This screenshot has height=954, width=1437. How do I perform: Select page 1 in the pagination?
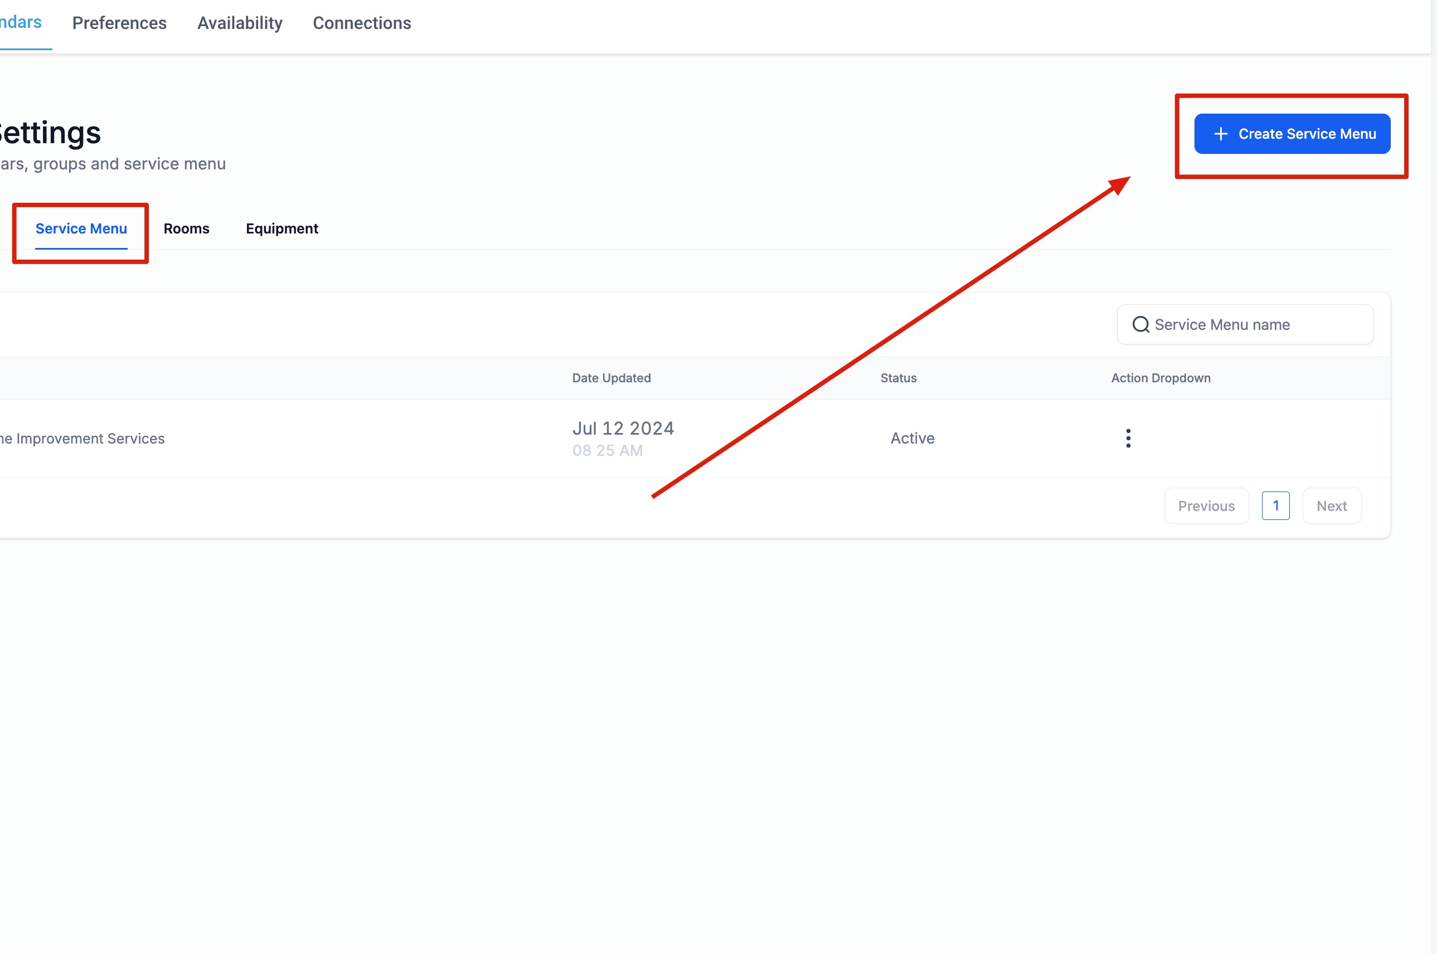click(x=1275, y=505)
